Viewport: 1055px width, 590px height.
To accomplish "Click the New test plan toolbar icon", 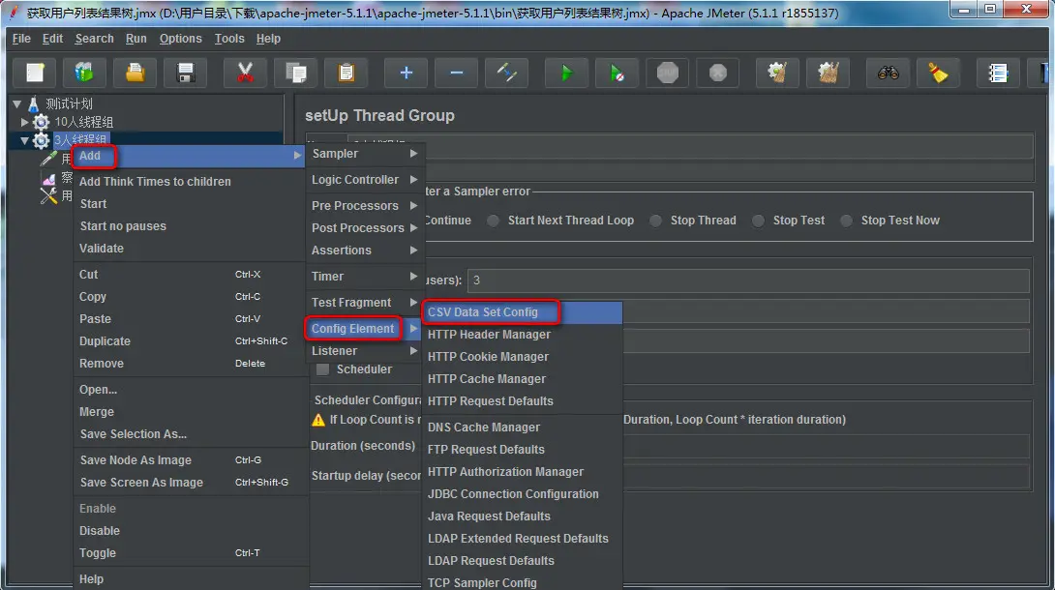I will pyautogui.click(x=35, y=73).
